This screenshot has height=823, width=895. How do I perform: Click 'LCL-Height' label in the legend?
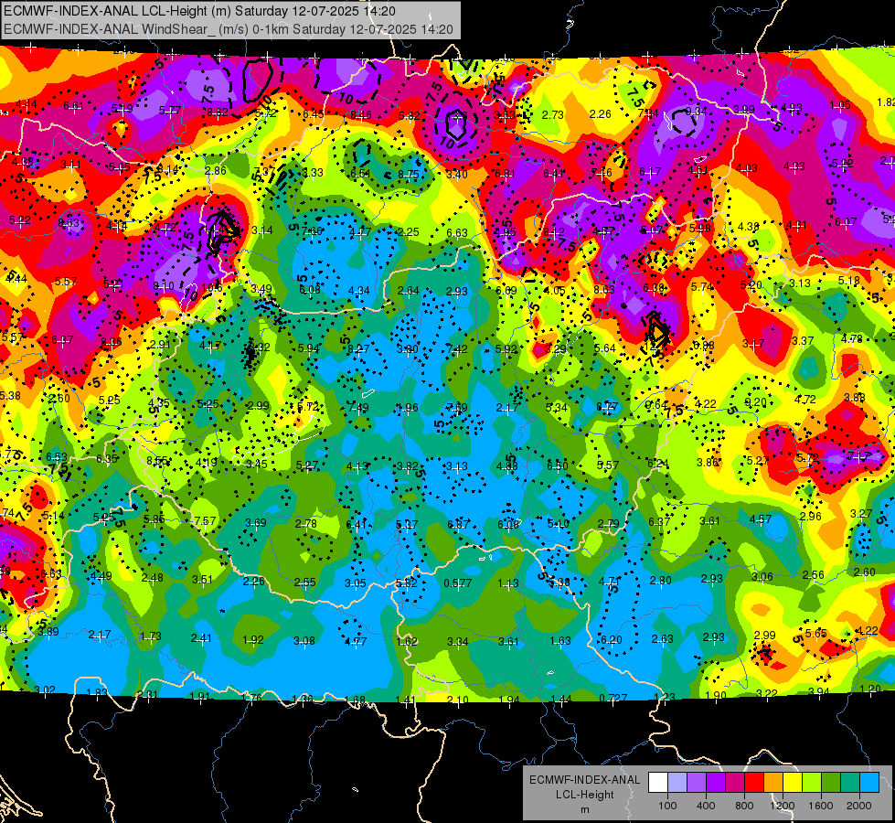[584, 795]
